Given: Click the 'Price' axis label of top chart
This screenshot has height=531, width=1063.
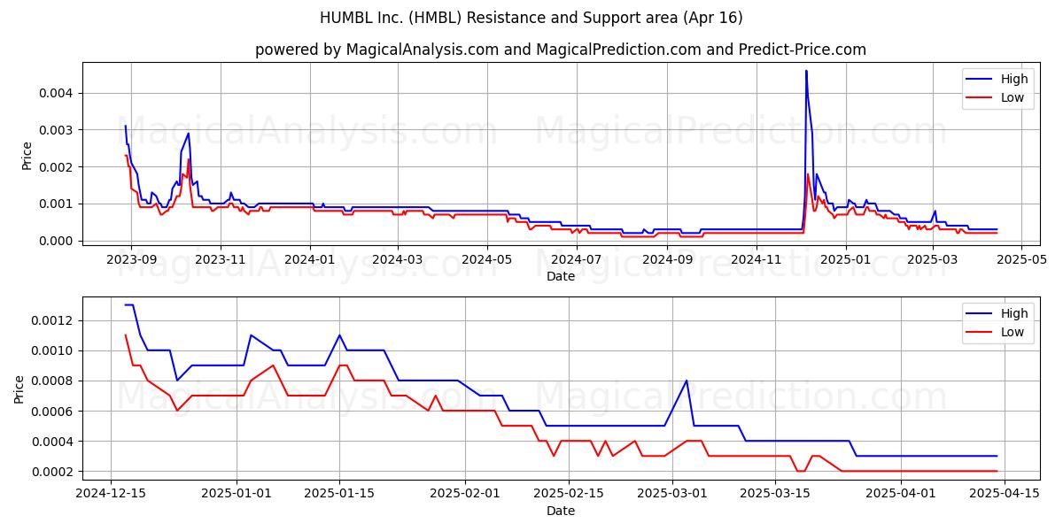Looking at the screenshot, I should click(x=27, y=156).
